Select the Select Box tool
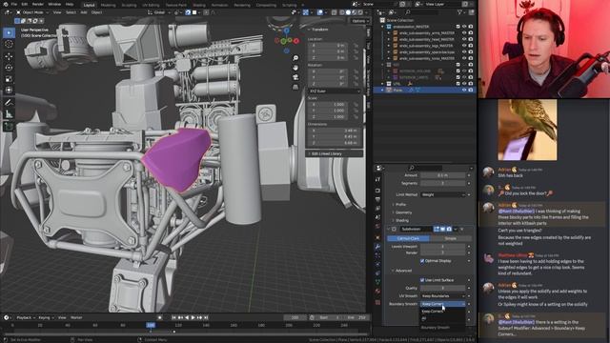The width and height of the screenshot is (610, 343). coord(9,32)
